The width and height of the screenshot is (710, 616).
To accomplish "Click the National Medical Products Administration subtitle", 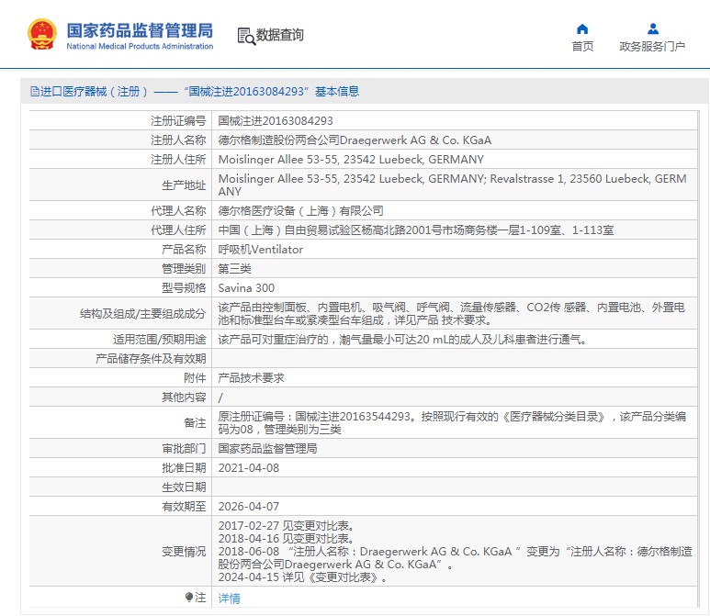I will pos(140,46).
